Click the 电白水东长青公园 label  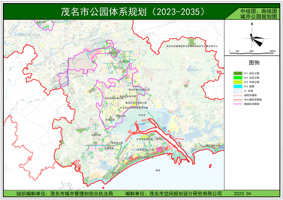coord(114,98)
